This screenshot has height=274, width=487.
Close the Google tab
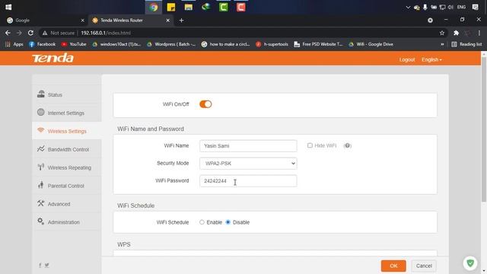point(82,21)
